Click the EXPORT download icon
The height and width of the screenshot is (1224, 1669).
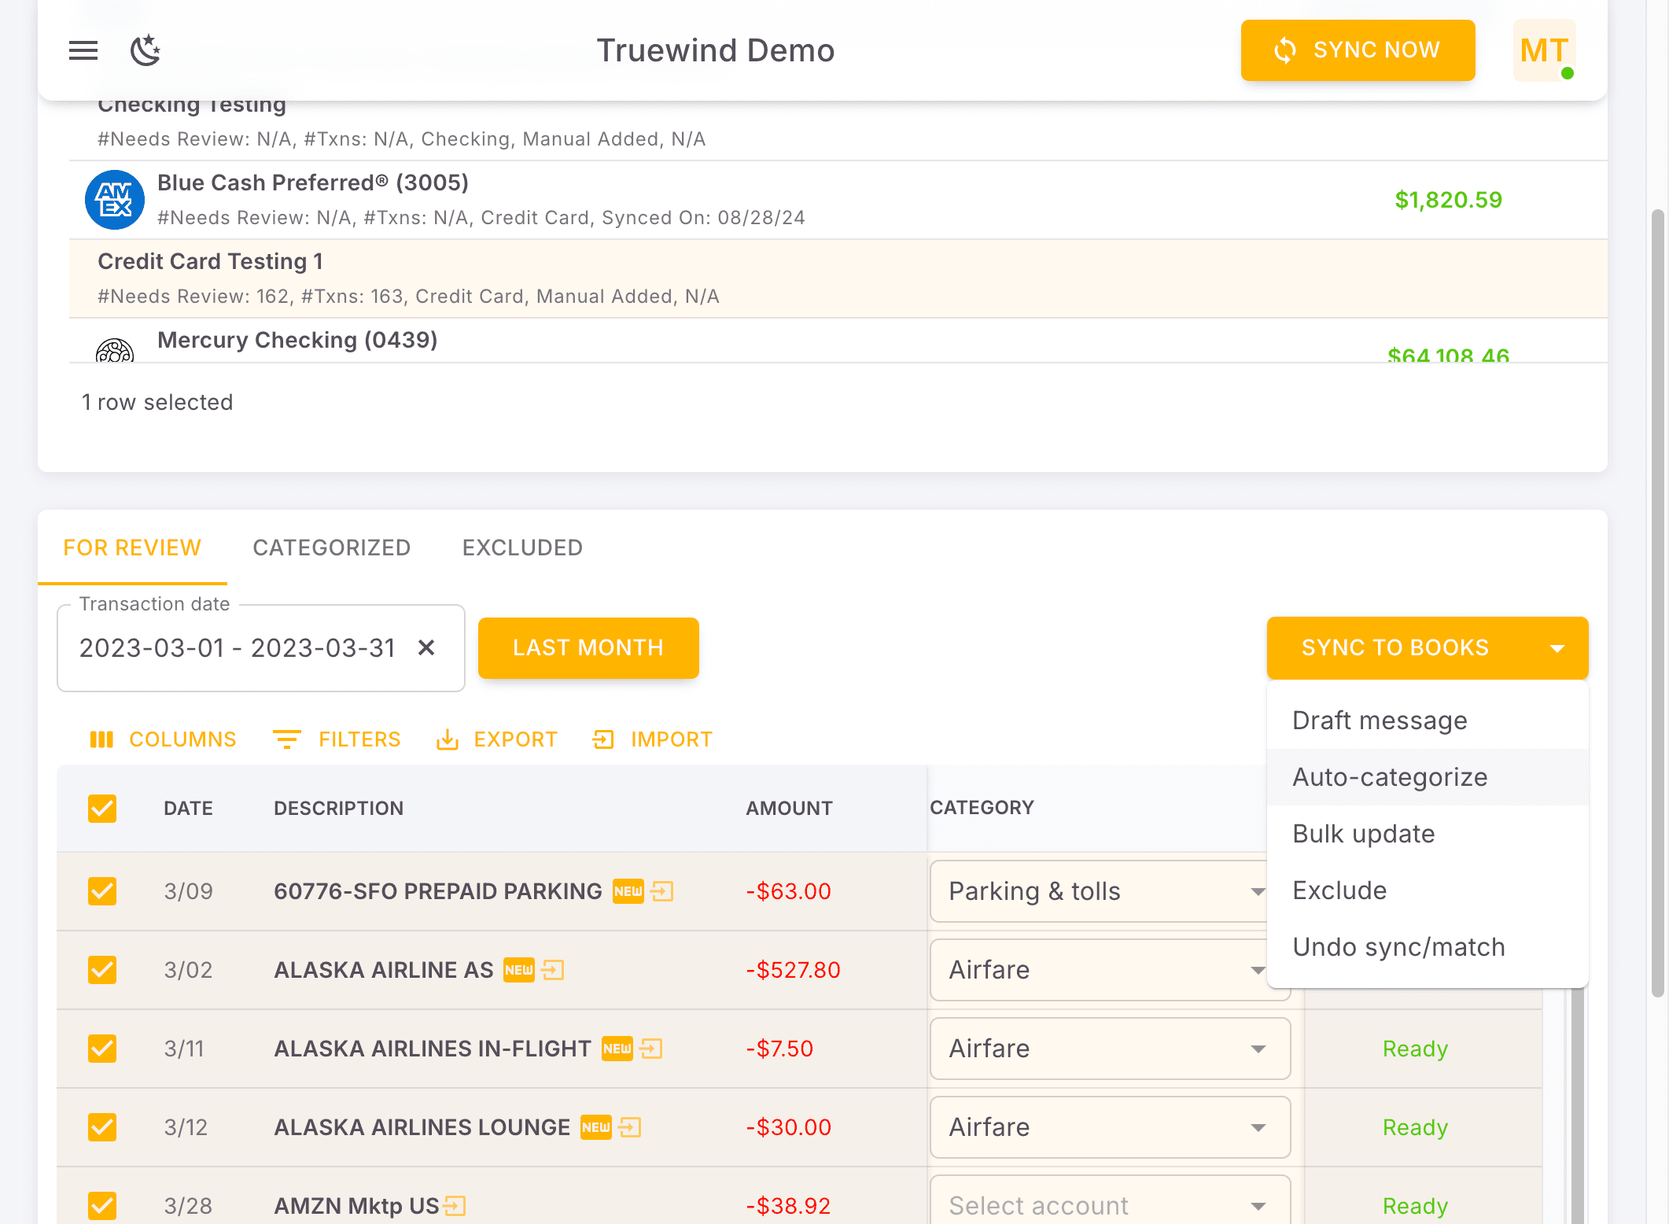(448, 739)
